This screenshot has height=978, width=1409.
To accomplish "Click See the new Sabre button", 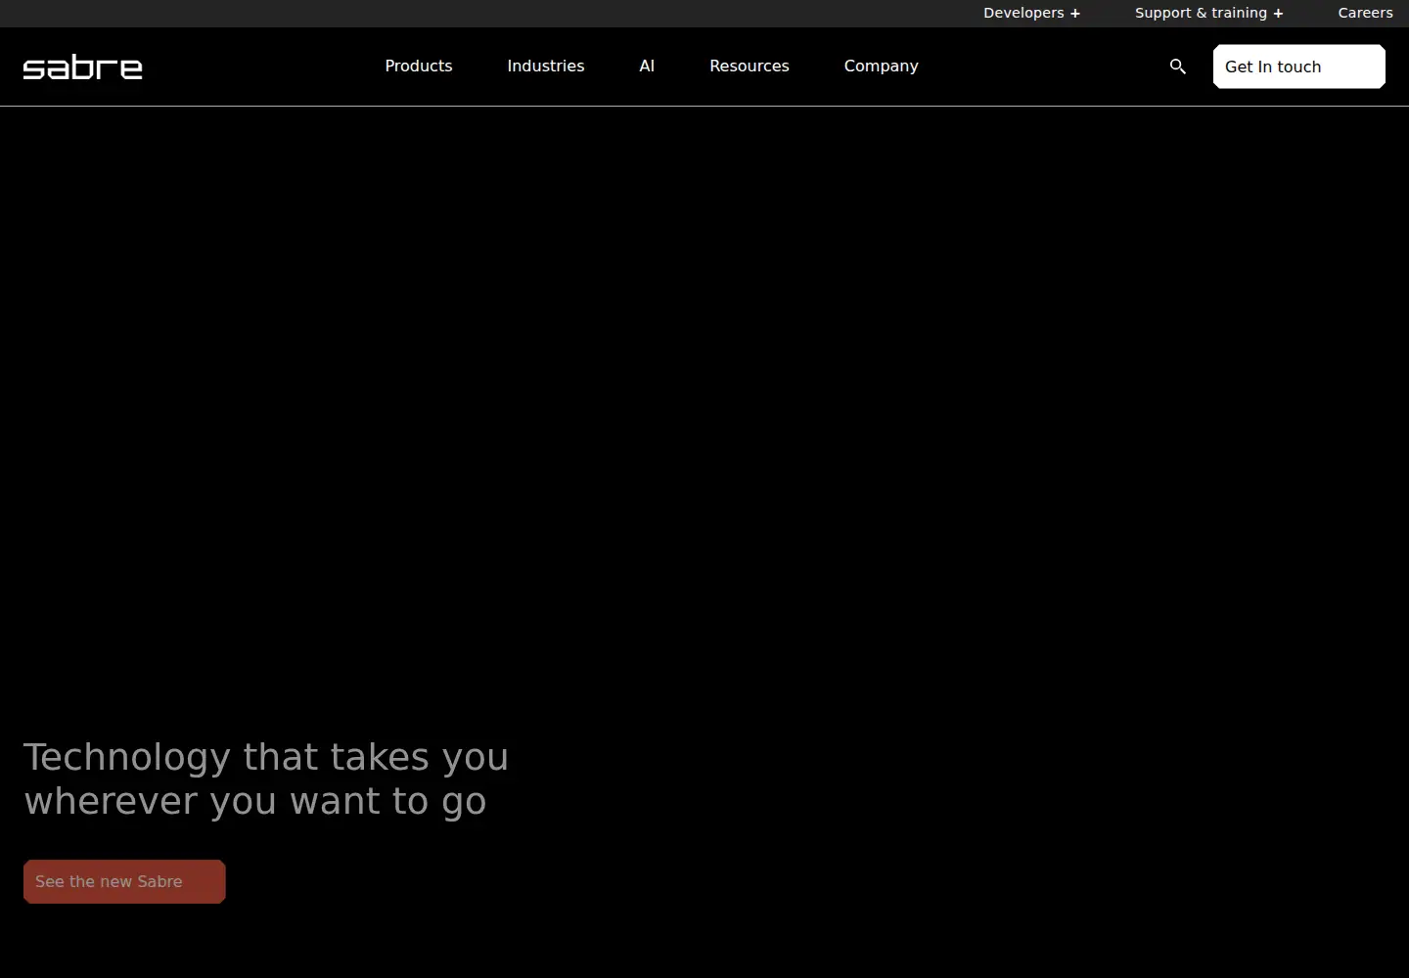I will (x=124, y=881).
